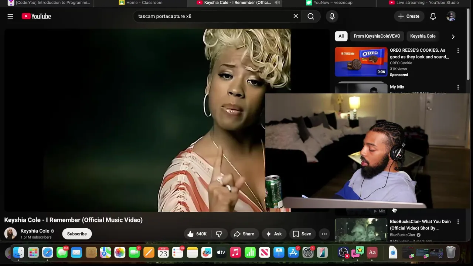Open News from the dock
This screenshot has height=266, width=473.
coord(264,253)
